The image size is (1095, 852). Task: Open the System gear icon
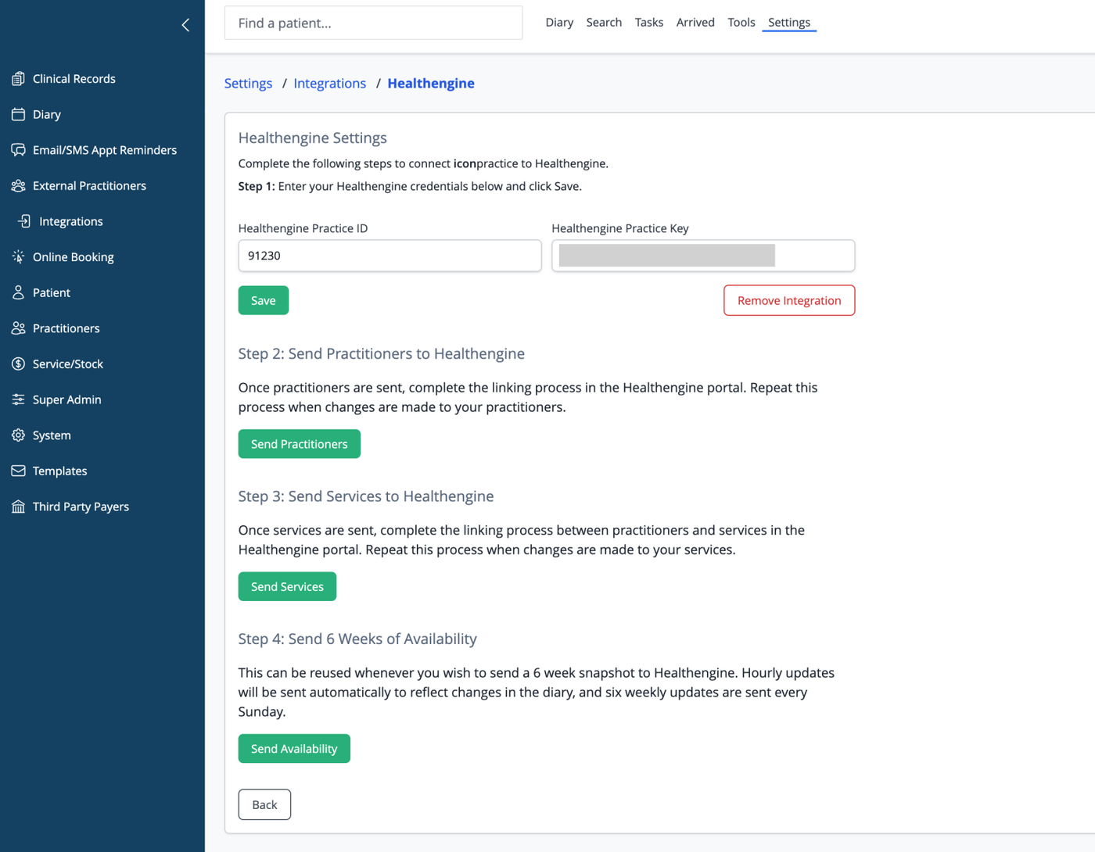point(18,435)
